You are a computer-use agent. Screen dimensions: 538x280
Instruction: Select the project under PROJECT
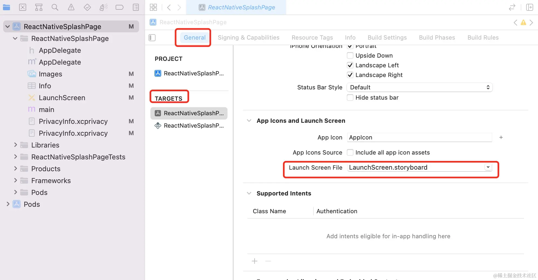click(189, 73)
